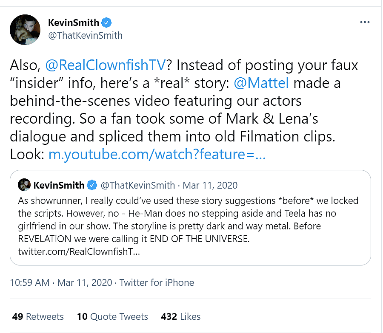Viewport: 383px width, 333px height.
Task: Click the verified badge inside quoted tweet
Action: [x=91, y=185]
